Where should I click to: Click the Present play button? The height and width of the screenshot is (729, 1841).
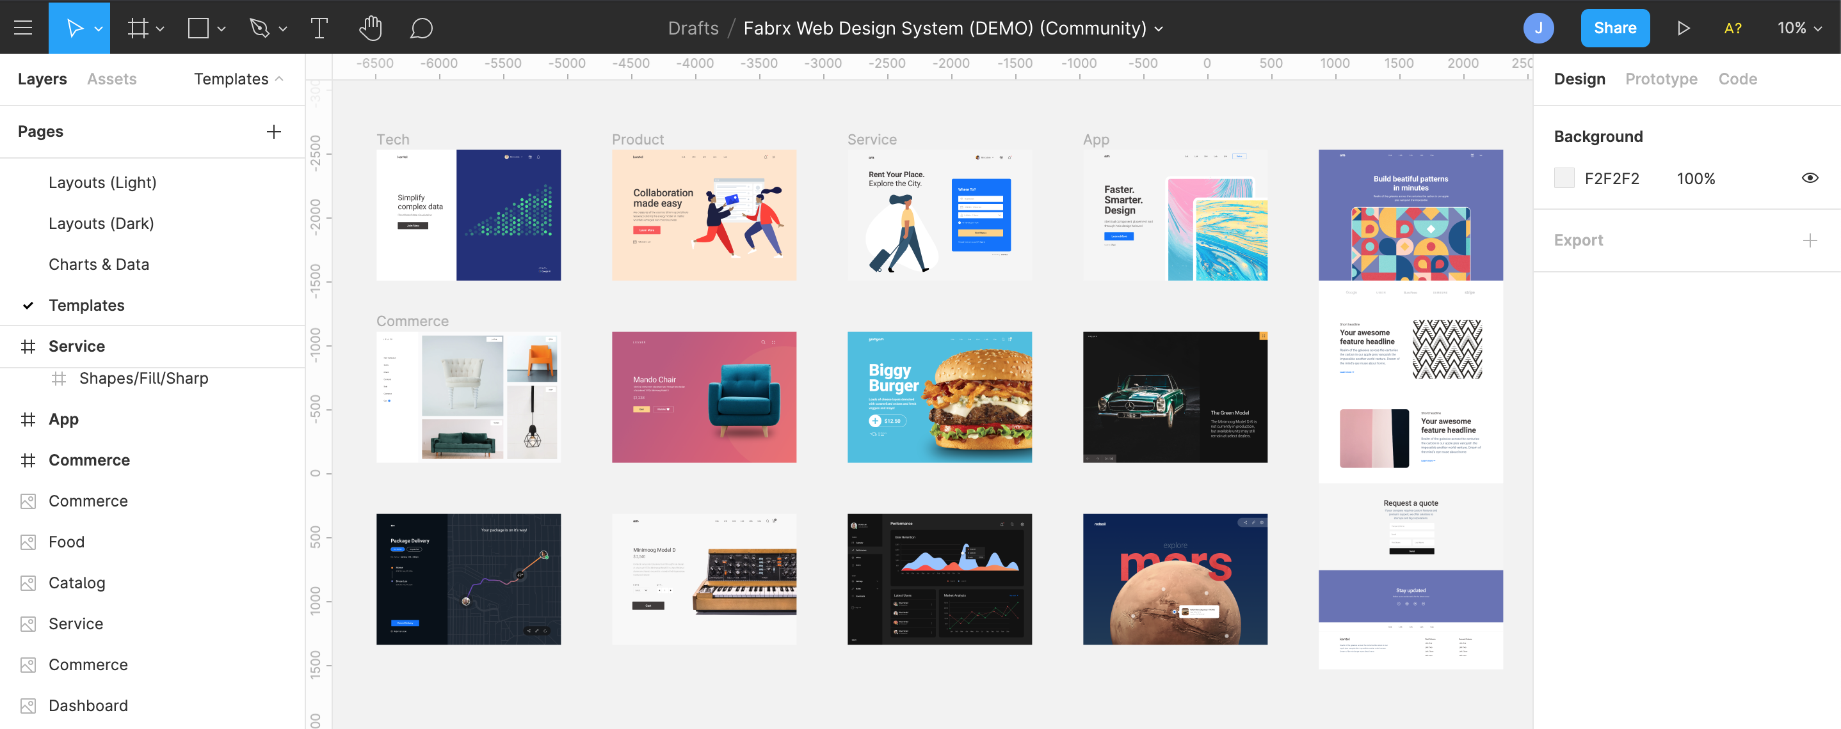[1683, 28]
